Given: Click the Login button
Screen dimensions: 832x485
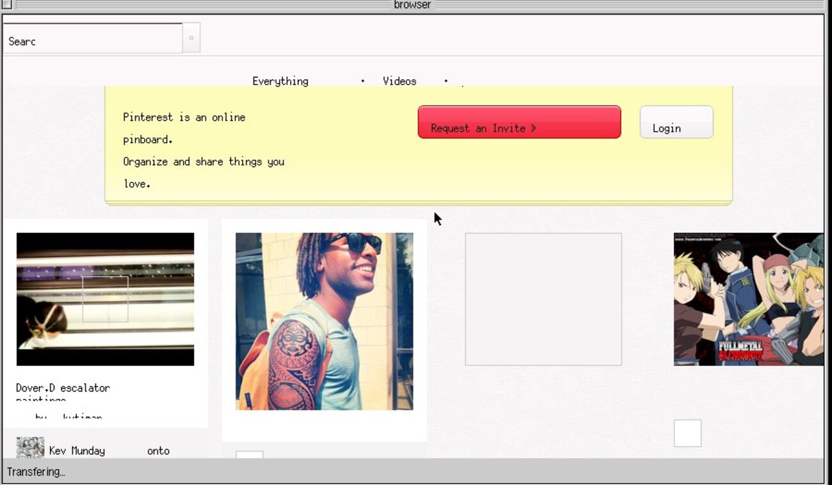Looking at the screenshot, I should tap(676, 122).
